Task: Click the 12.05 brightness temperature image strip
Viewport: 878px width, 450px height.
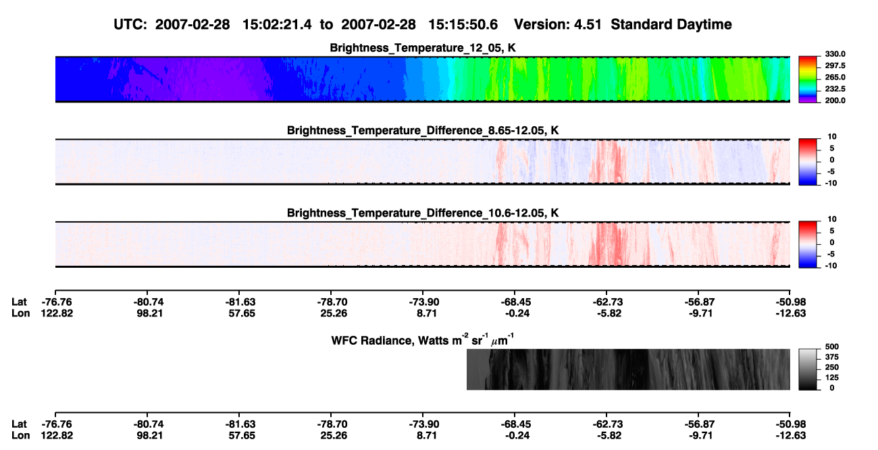Action: 422,80
